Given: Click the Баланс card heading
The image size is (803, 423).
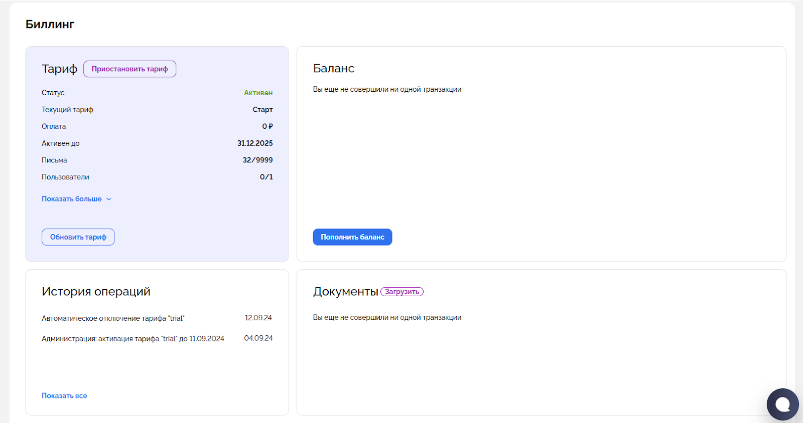Looking at the screenshot, I should (x=333, y=68).
